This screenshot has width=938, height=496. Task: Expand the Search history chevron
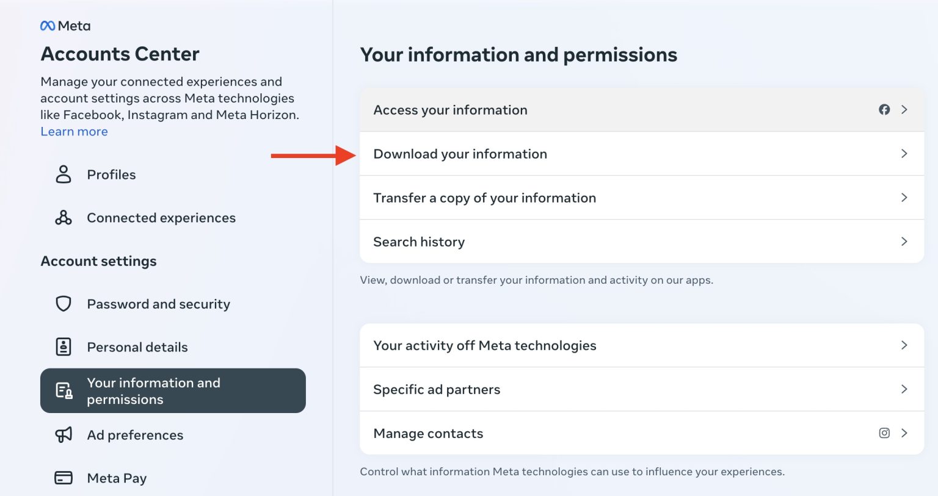(904, 242)
